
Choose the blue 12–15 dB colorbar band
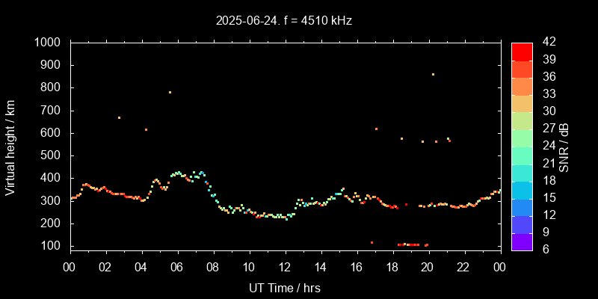pyautogui.click(x=522, y=206)
